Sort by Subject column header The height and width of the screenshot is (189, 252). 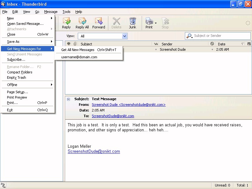115,44
